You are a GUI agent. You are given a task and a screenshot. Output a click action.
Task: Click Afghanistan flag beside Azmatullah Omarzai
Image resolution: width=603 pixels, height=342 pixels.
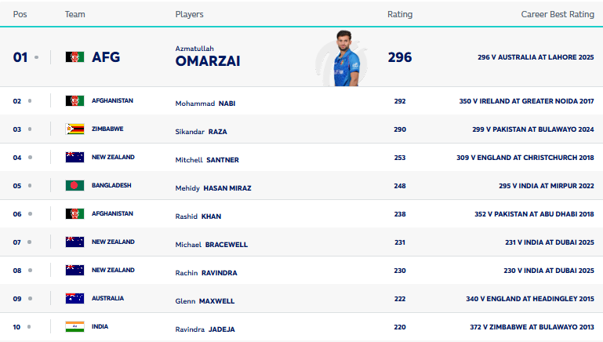(74, 57)
